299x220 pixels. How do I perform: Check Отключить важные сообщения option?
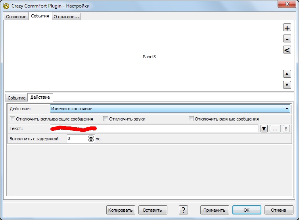pos(192,119)
